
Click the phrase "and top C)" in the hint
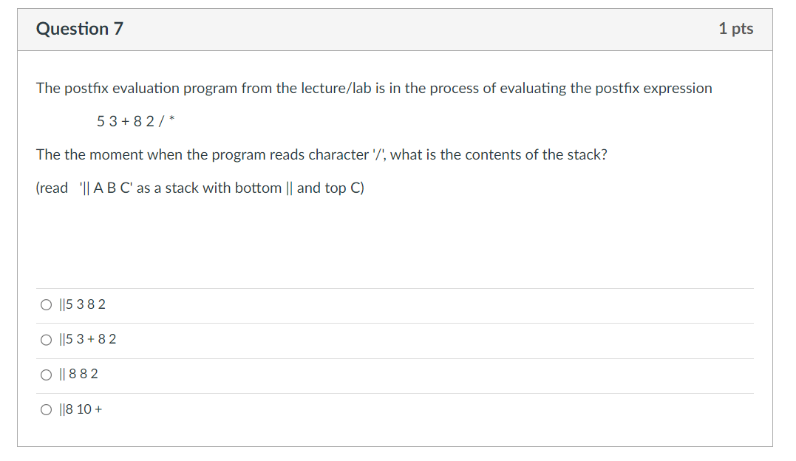pyautogui.click(x=330, y=188)
